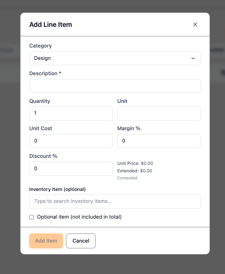
Task: Click the Add Line Item dialog title
Action: pyautogui.click(x=51, y=25)
